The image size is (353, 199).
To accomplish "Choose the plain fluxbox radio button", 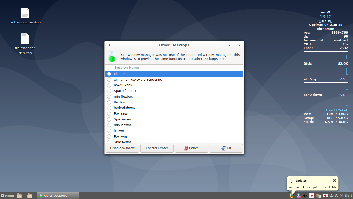I will click(x=109, y=102).
